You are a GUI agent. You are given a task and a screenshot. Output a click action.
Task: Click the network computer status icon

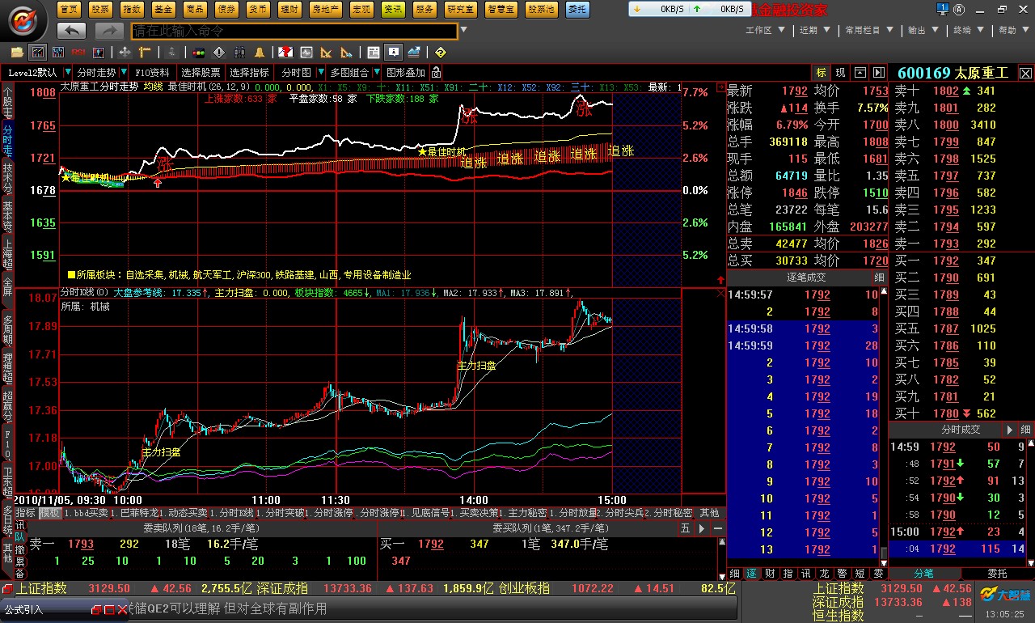point(941,8)
